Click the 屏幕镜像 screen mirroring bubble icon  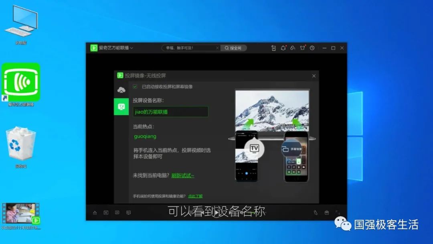[x=291, y=149]
